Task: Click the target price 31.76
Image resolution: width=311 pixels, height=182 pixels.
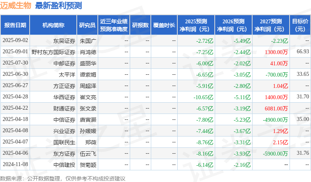Action: coord(303,153)
